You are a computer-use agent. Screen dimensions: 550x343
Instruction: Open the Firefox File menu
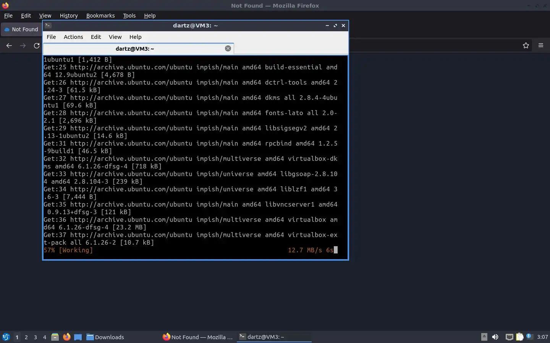tap(8, 16)
